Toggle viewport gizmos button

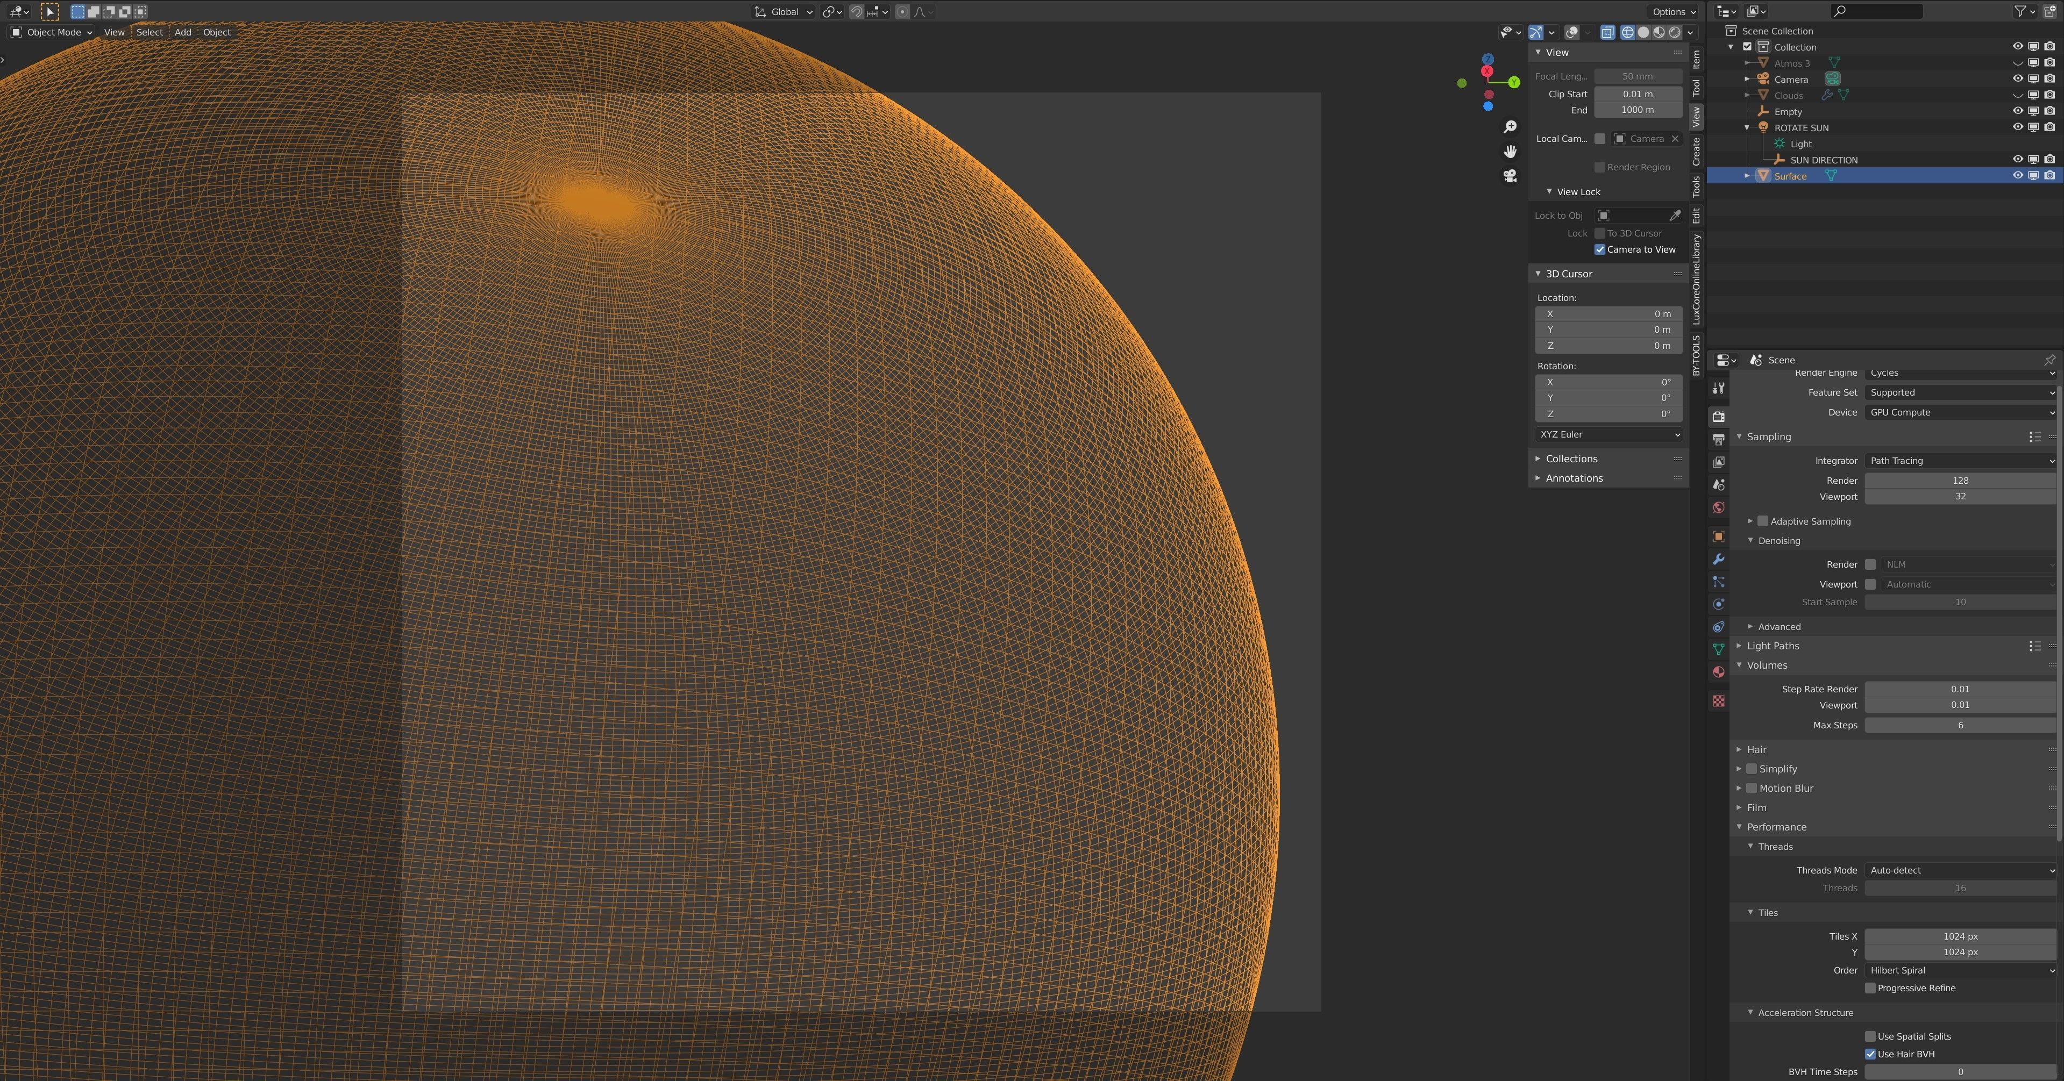pos(1535,33)
